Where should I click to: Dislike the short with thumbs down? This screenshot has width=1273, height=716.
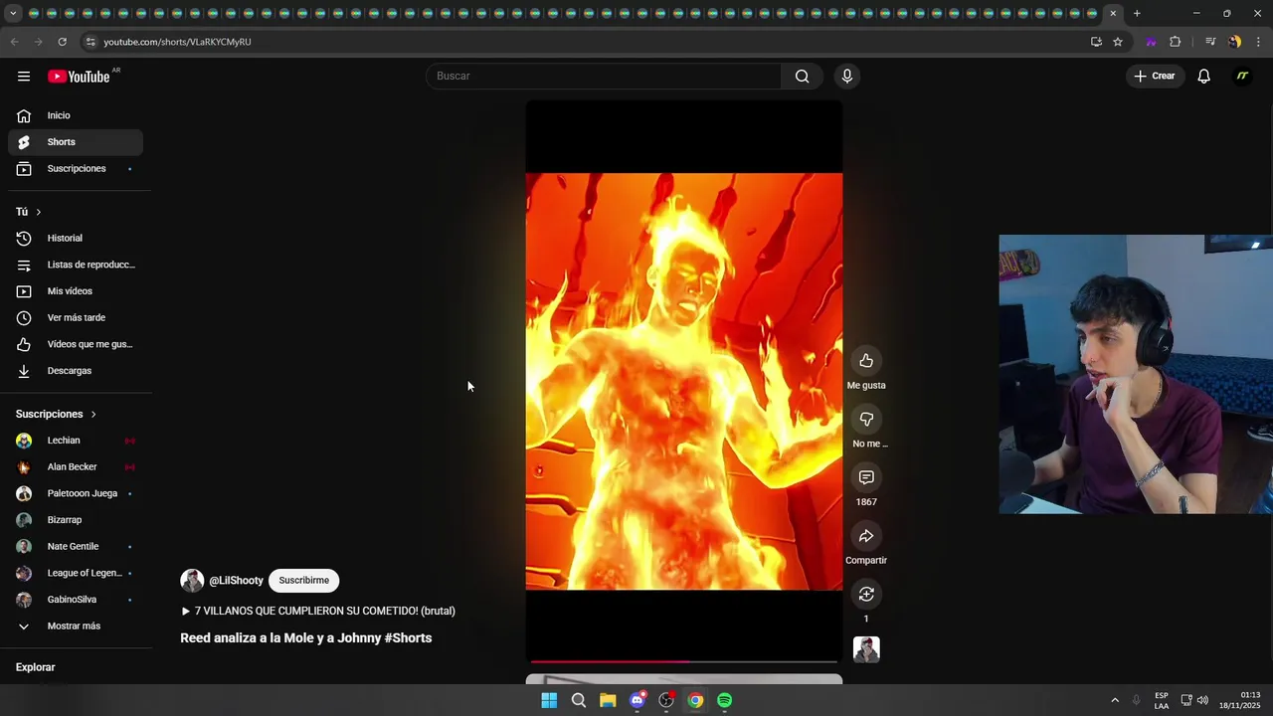[866, 420]
